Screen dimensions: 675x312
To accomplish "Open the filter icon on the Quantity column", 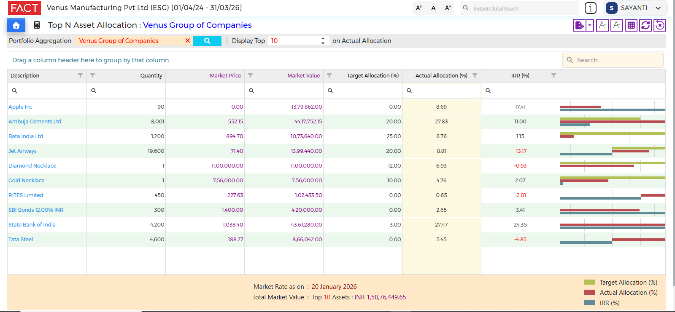I will pos(92,75).
